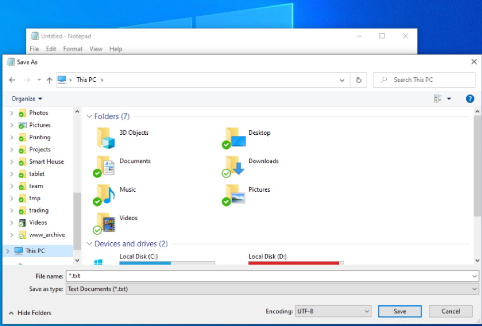This screenshot has width=482, height=326.
Task: Collapse the Devices and drives group
Action: click(89, 244)
